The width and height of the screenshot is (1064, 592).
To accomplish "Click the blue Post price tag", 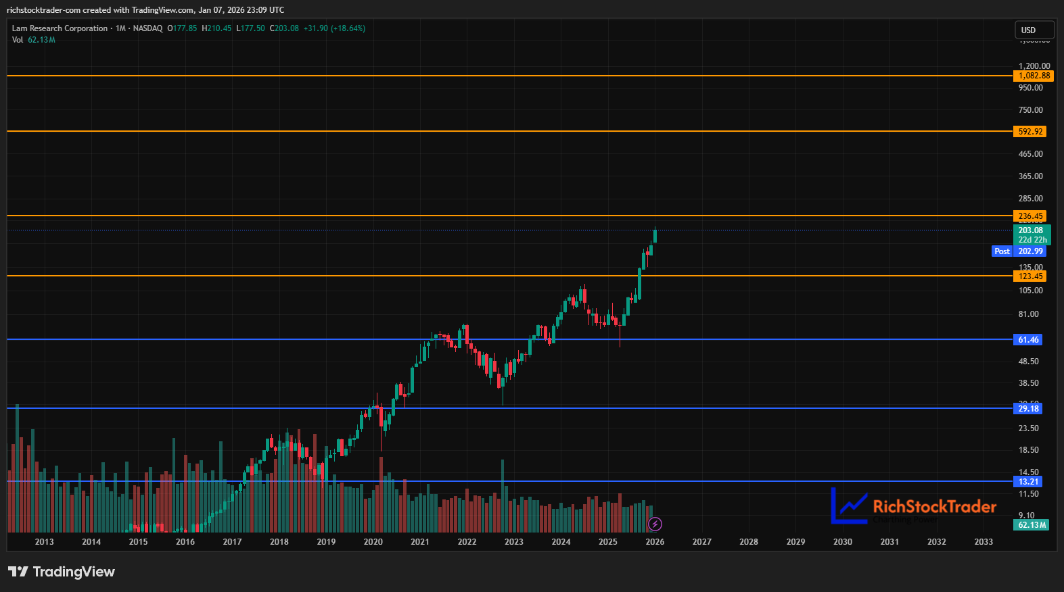I will [x=1002, y=251].
